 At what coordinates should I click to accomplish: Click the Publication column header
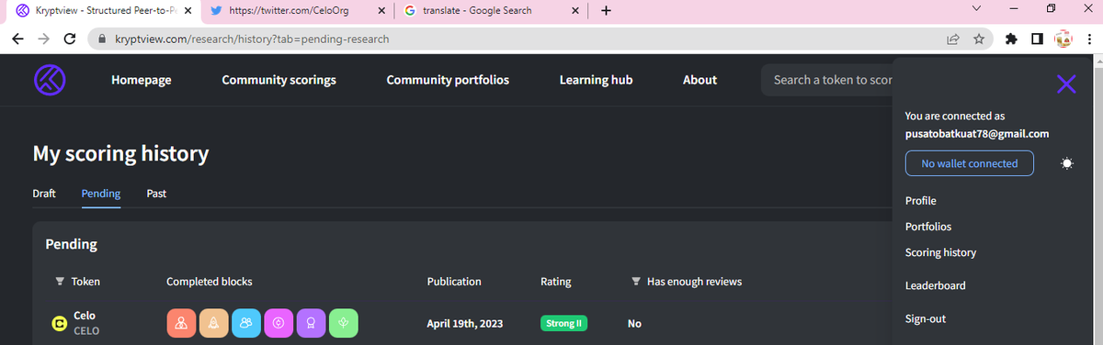pyautogui.click(x=454, y=282)
